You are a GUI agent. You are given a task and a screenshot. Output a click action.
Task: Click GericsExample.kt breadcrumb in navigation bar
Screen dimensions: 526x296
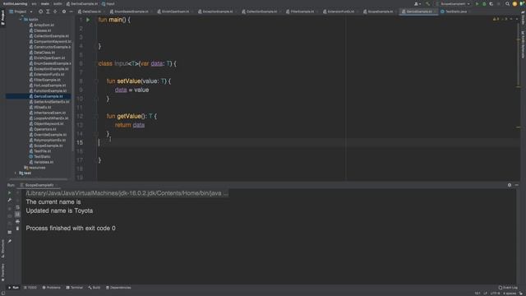82,3
